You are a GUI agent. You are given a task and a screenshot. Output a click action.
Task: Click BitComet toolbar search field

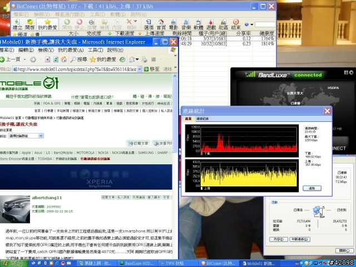(x=265, y=24)
